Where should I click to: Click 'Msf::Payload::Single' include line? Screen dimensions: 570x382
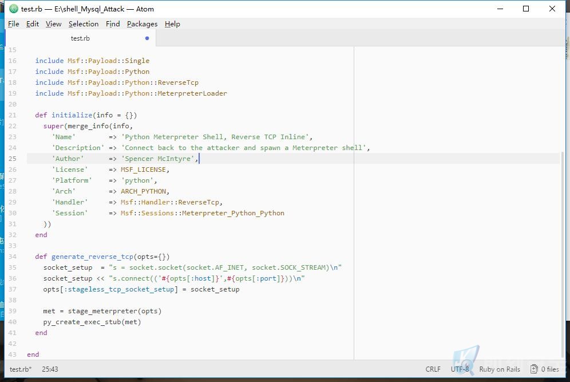[92, 61]
